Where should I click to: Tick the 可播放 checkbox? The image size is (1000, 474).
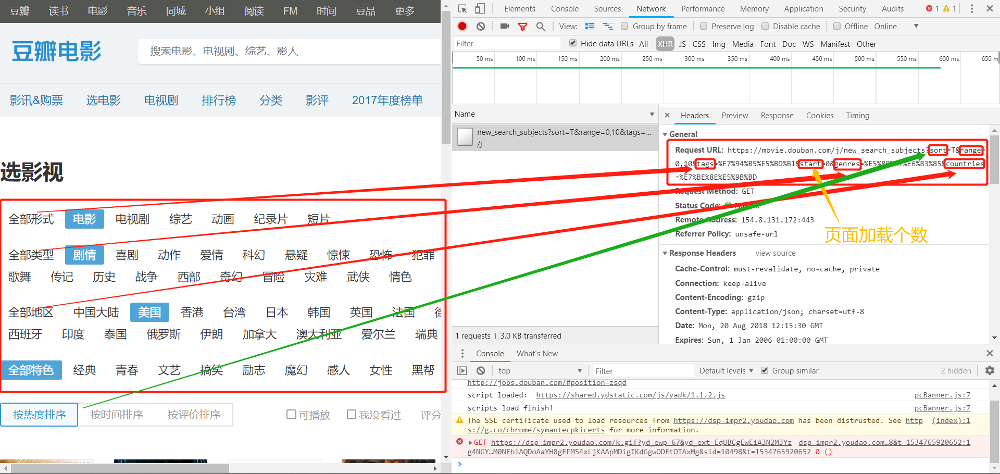coord(291,415)
